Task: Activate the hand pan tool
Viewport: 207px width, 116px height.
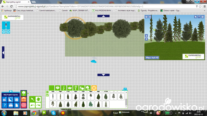Action: [x=38, y=99]
